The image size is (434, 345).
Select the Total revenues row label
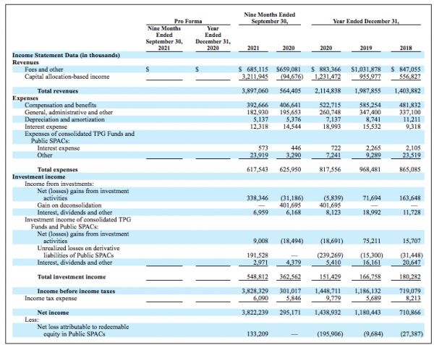coord(58,91)
